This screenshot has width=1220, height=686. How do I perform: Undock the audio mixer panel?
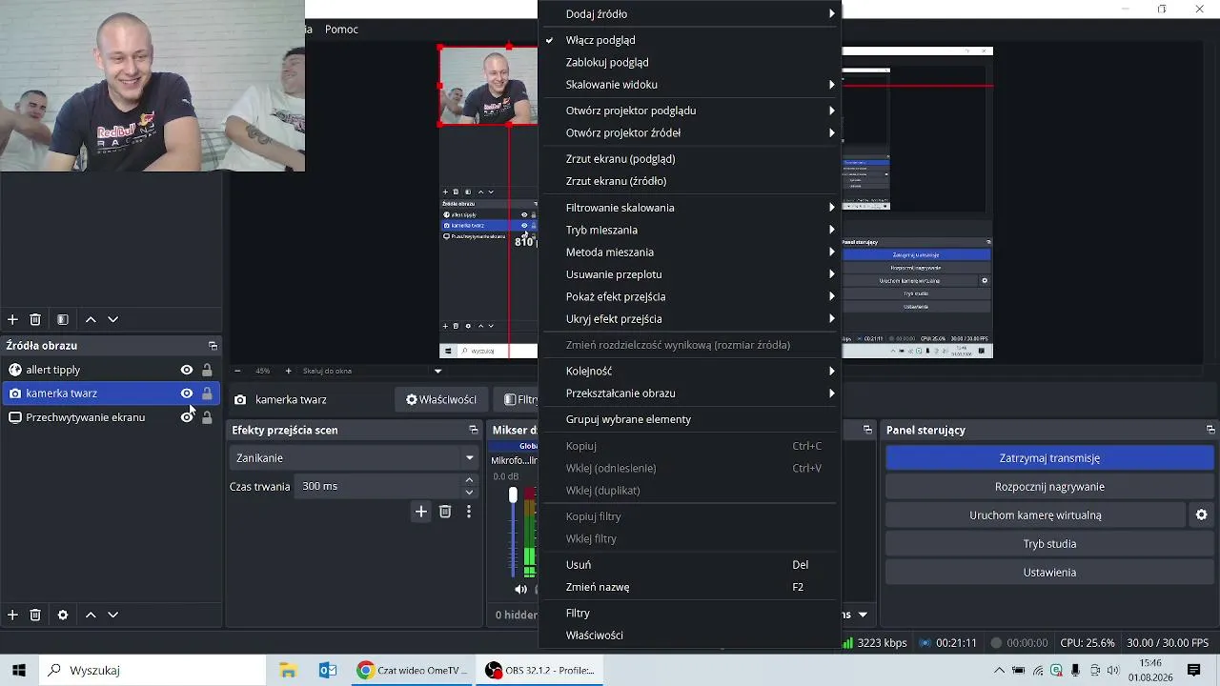[867, 431]
